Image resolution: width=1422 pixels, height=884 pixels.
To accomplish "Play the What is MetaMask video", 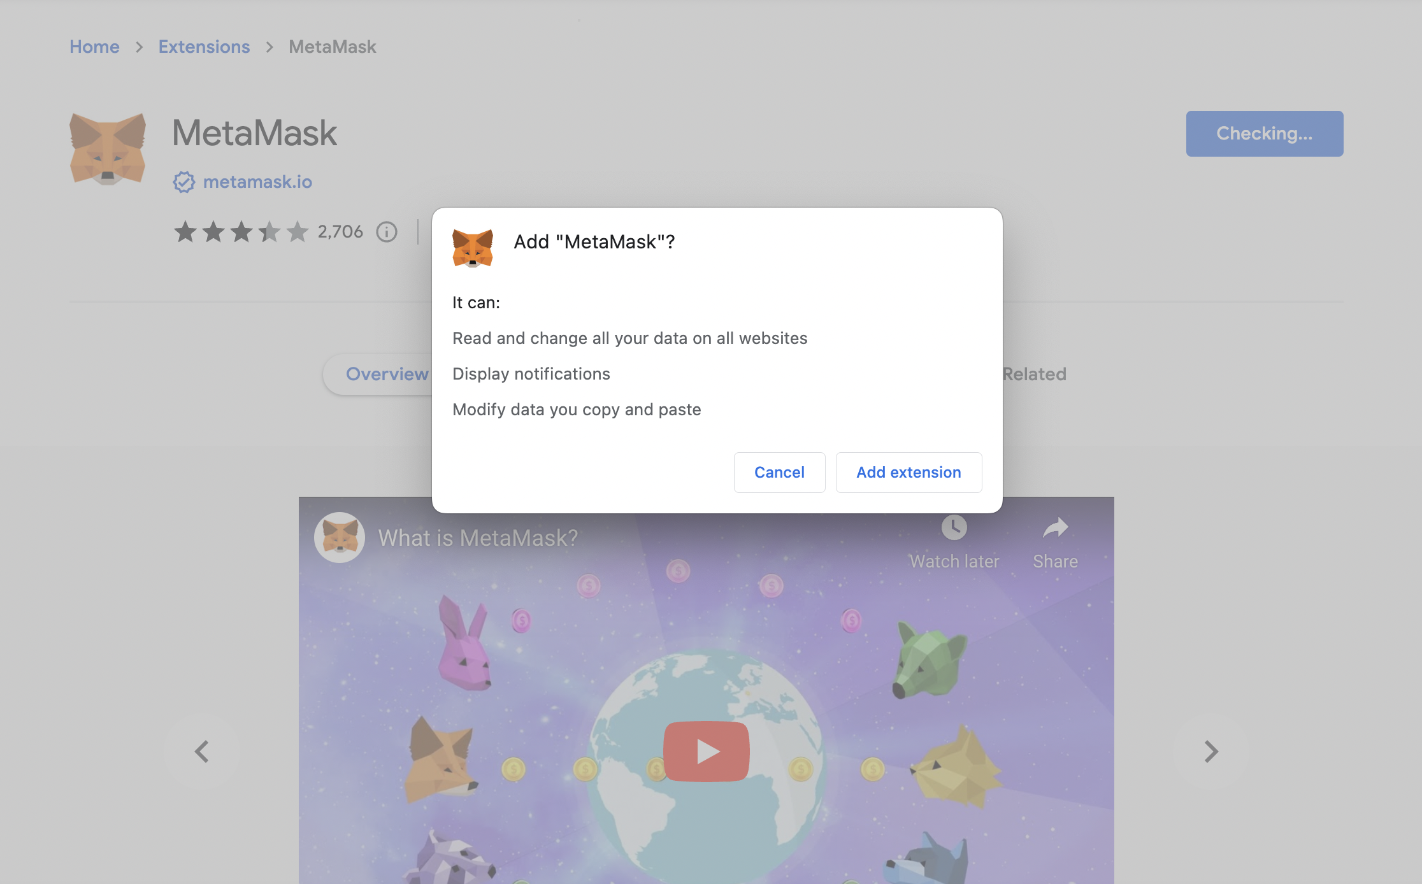I will point(706,751).
